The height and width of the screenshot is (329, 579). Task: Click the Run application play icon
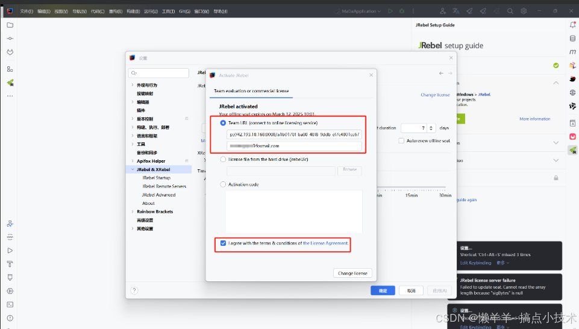(390, 11)
